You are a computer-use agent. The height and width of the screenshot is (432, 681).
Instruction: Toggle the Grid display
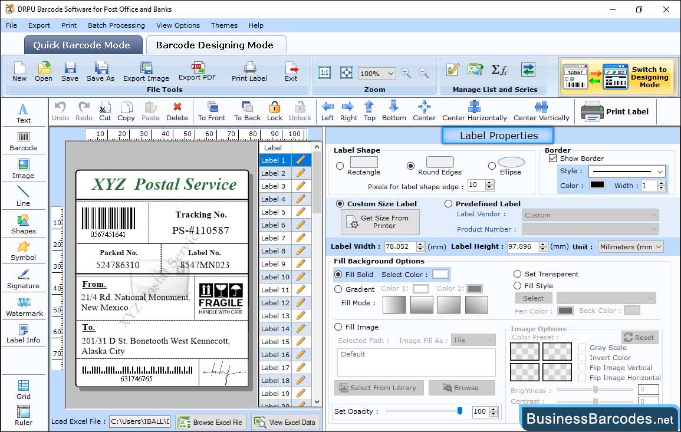24,390
